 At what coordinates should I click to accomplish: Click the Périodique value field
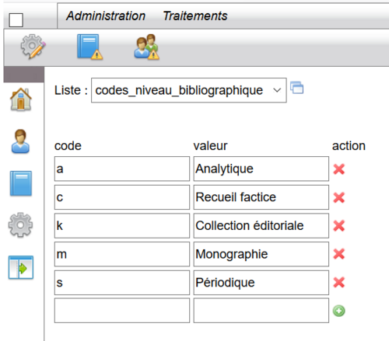tap(261, 283)
